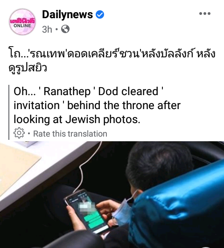Click the blue verified badge next to Dailynews

tap(100, 14)
